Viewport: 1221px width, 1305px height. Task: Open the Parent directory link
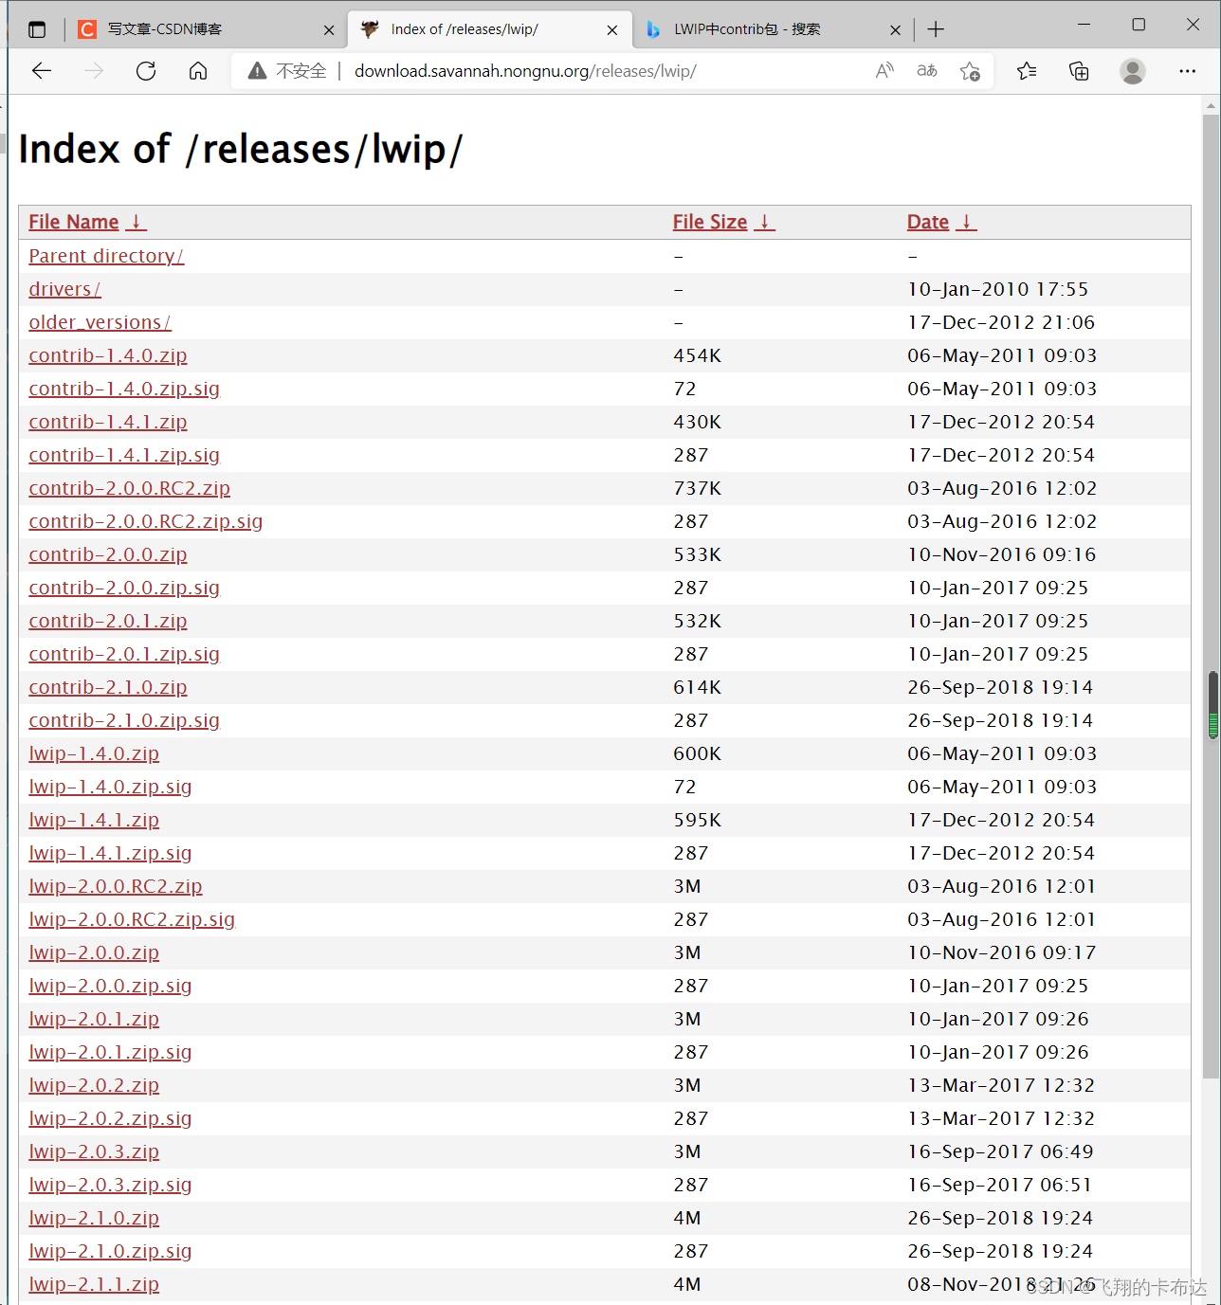click(x=106, y=256)
